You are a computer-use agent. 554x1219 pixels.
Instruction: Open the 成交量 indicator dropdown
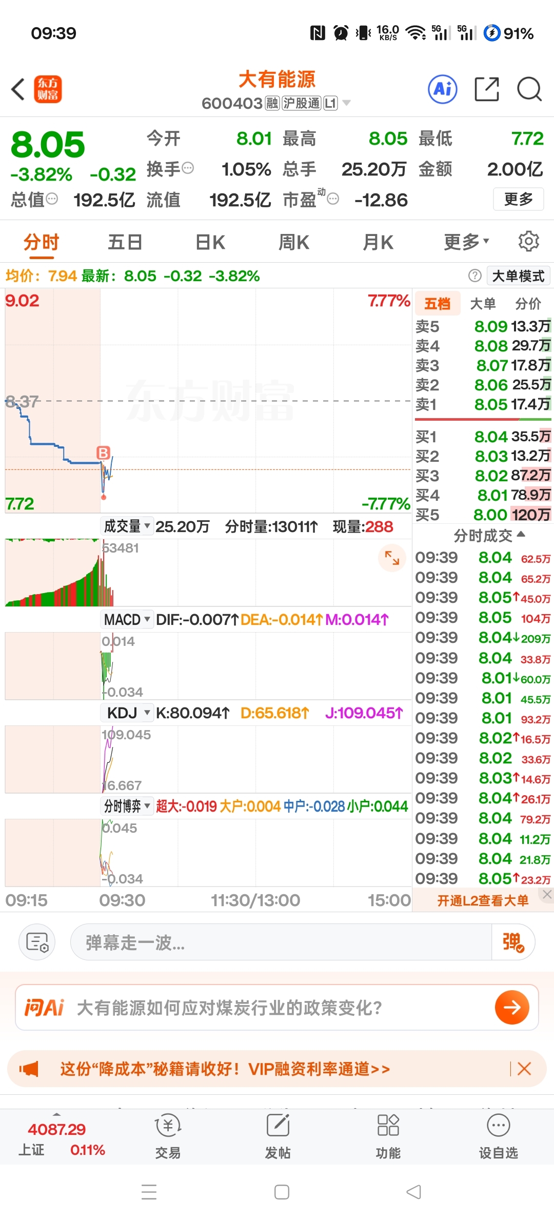coord(127,526)
